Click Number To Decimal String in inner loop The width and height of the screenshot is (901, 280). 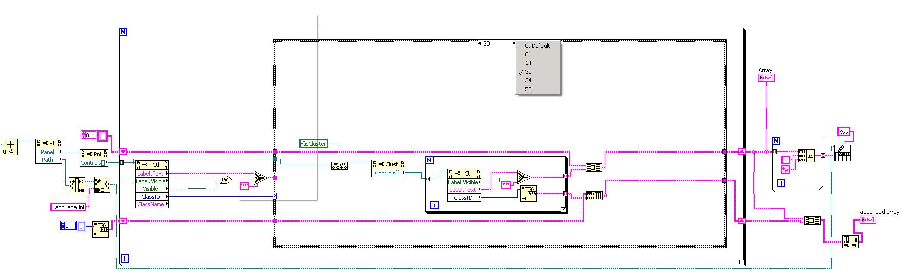[x=528, y=193]
